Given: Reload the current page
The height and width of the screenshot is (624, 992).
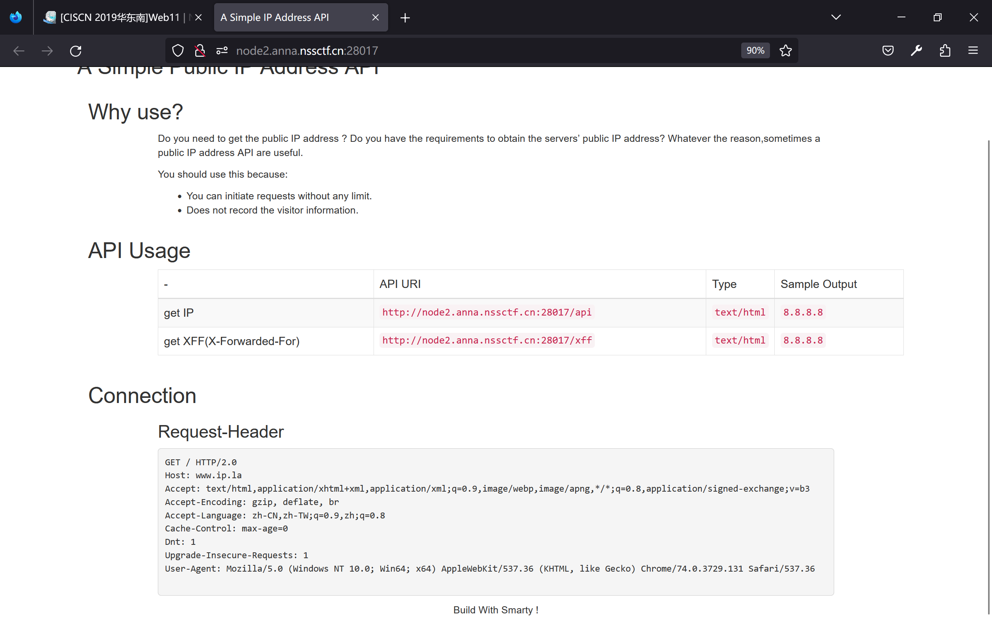Looking at the screenshot, I should [x=76, y=51].
